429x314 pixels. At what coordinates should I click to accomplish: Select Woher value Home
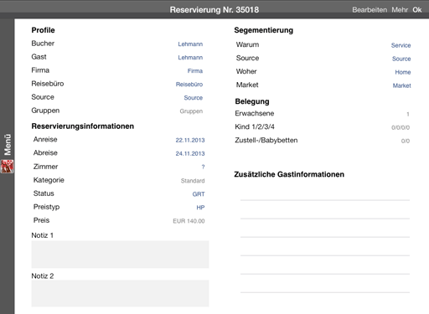point(403,72)
